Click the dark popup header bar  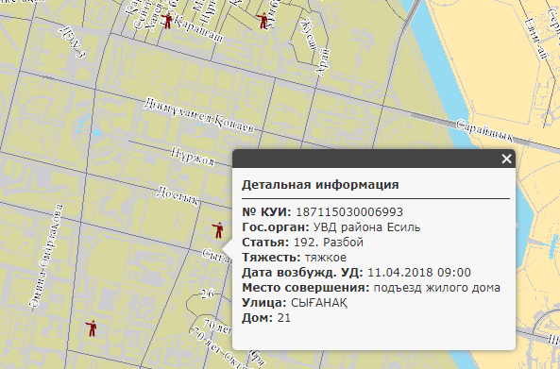(374, 159)
